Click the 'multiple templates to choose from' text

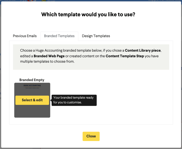click(47, 61)
